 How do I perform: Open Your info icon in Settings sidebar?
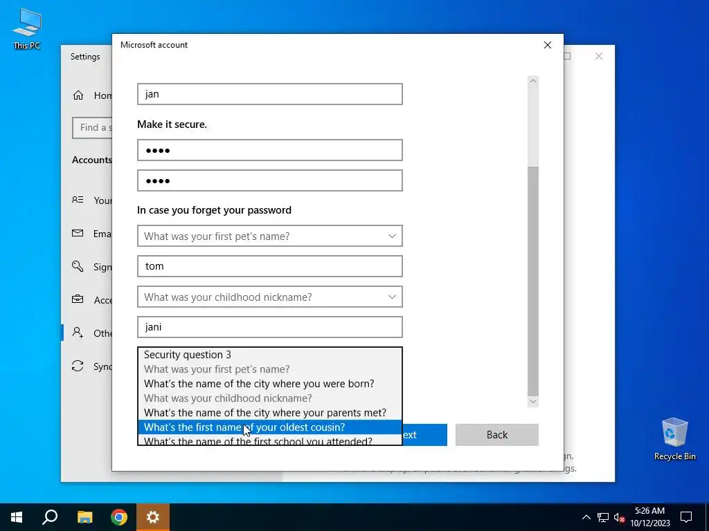[x=78, y=200]
